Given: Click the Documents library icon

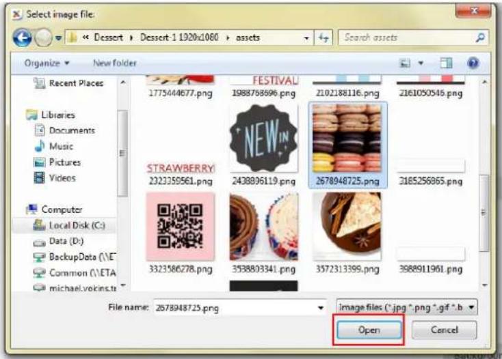Looking at the screenshot, I should click(x=40, y=130).
